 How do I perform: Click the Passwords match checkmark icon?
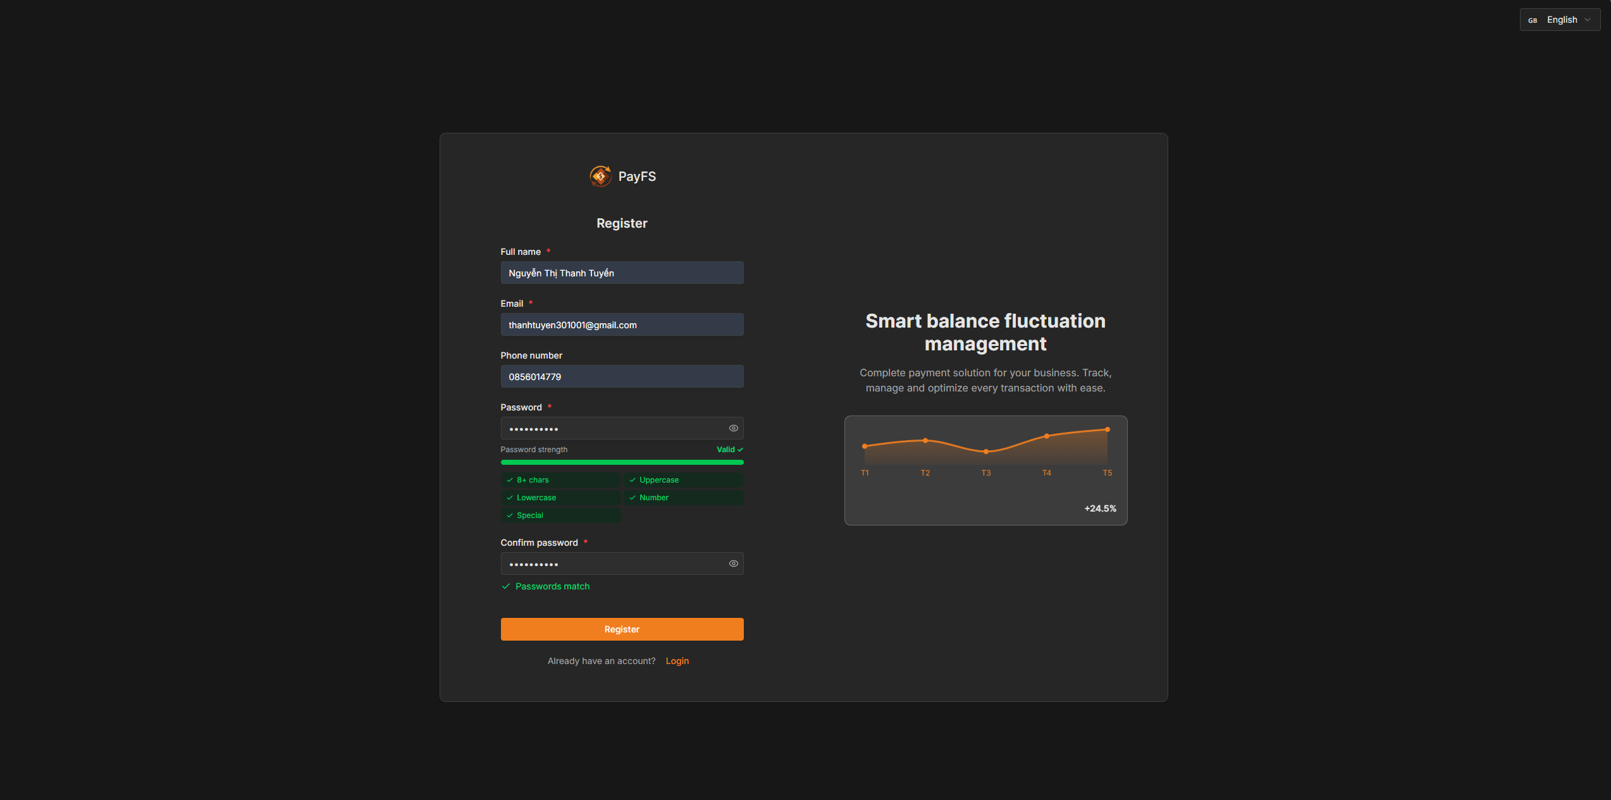pos(506,586)
